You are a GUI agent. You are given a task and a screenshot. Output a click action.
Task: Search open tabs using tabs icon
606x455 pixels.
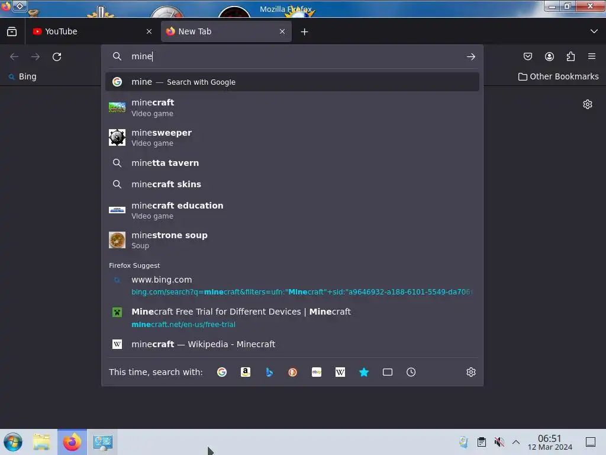pyautogui.click(x=387, y=372)
